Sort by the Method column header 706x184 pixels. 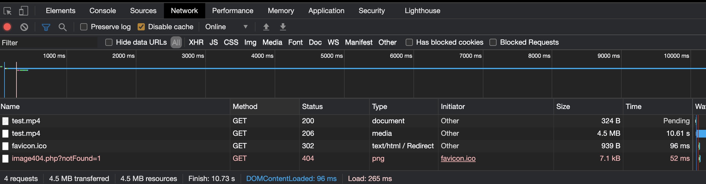point(265,107)
